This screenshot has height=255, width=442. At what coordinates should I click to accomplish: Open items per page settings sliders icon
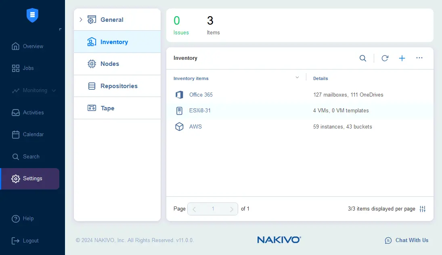click(422, 209)
